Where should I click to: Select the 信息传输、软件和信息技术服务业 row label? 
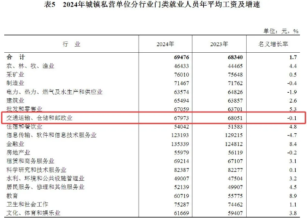point(51,135)
